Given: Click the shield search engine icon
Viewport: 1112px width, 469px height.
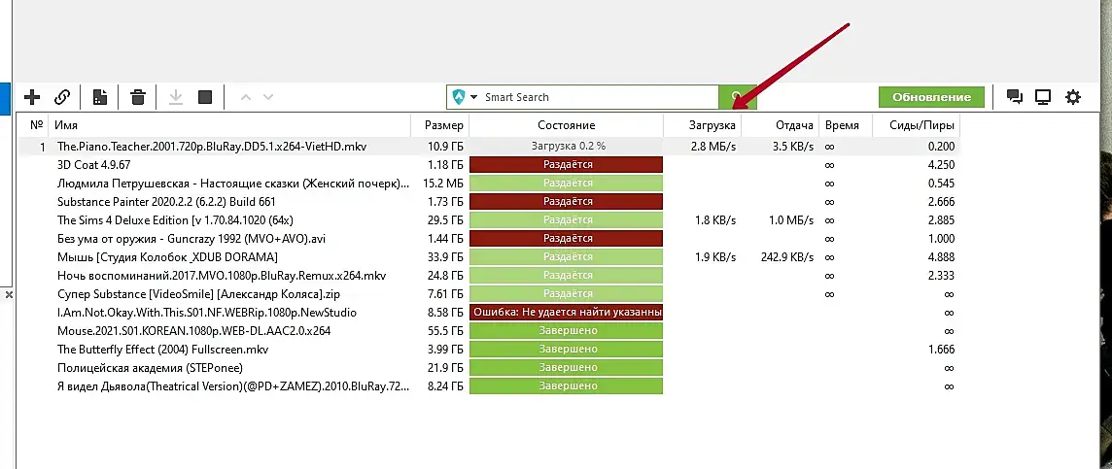Looking at the screenshot, I should 458,97.
